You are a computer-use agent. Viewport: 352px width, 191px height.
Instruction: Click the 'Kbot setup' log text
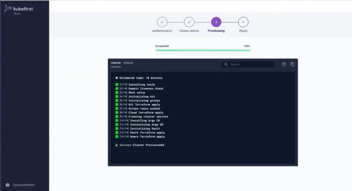pos(137,93)
